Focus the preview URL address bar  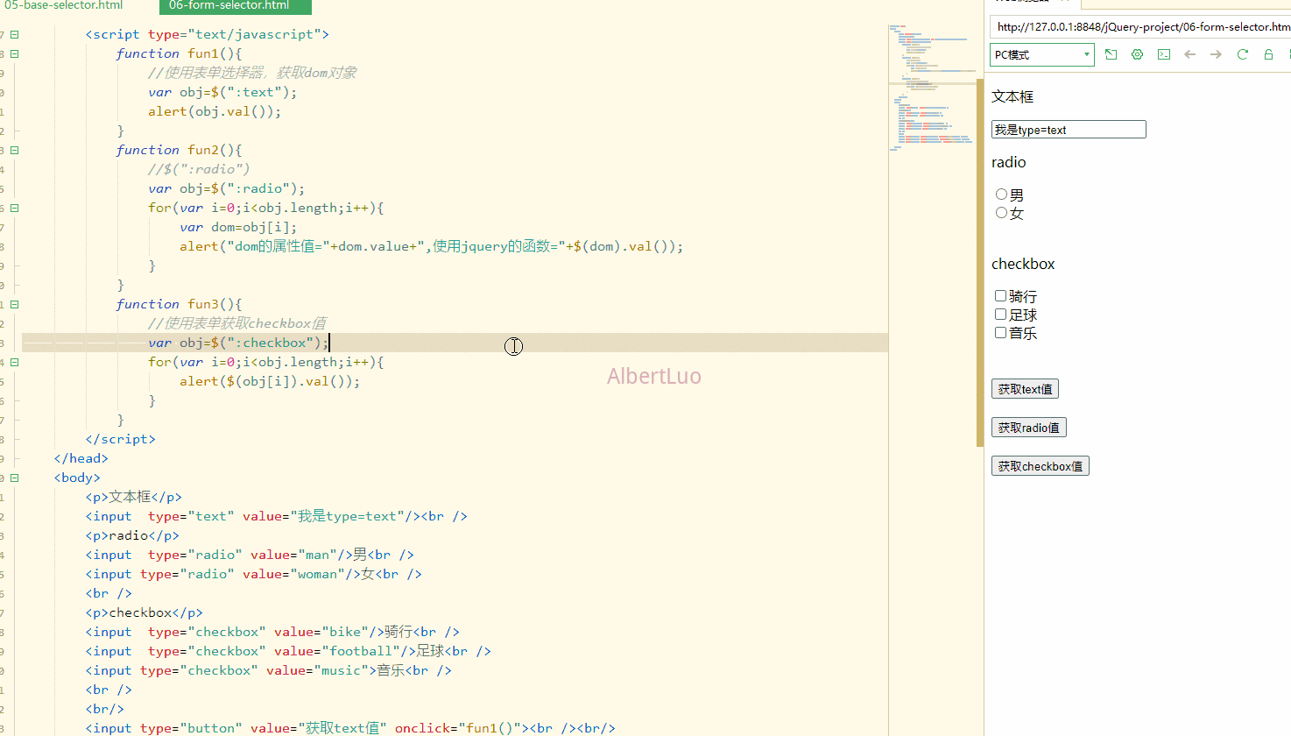click(x=1140, y=27)
